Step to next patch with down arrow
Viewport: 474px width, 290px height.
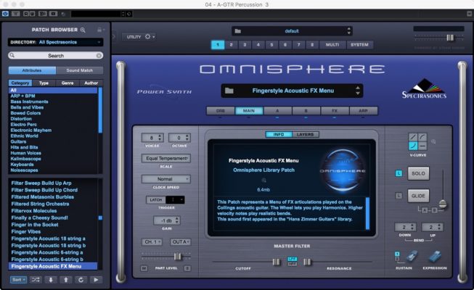(51, 280)
